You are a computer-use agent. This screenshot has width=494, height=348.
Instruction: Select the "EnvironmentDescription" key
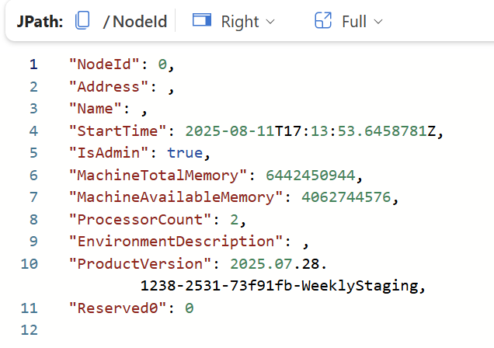(172, 242)
